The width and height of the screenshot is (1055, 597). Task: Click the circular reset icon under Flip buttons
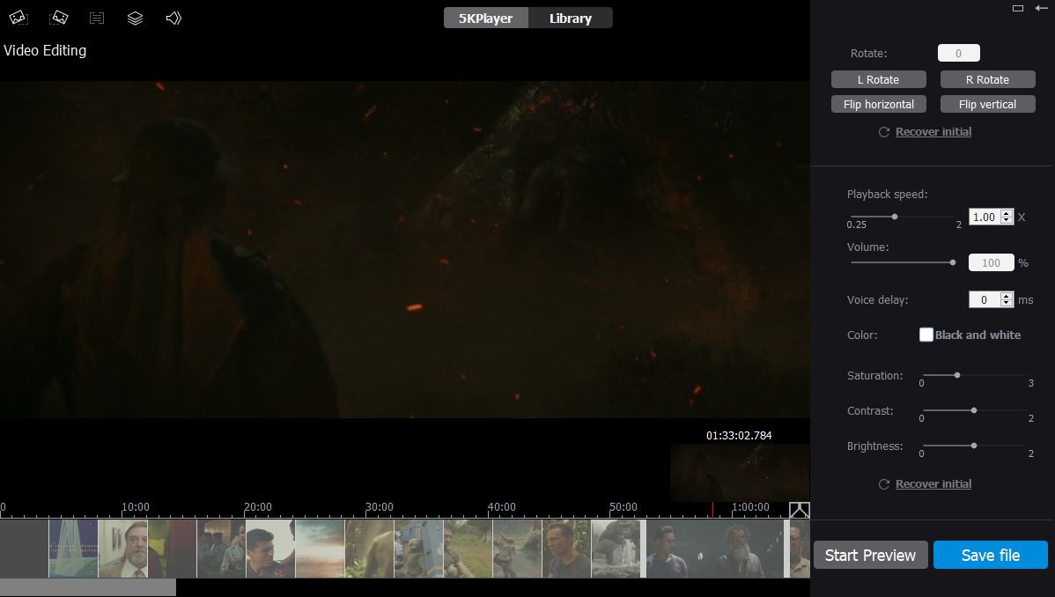[x=883, y=132]
